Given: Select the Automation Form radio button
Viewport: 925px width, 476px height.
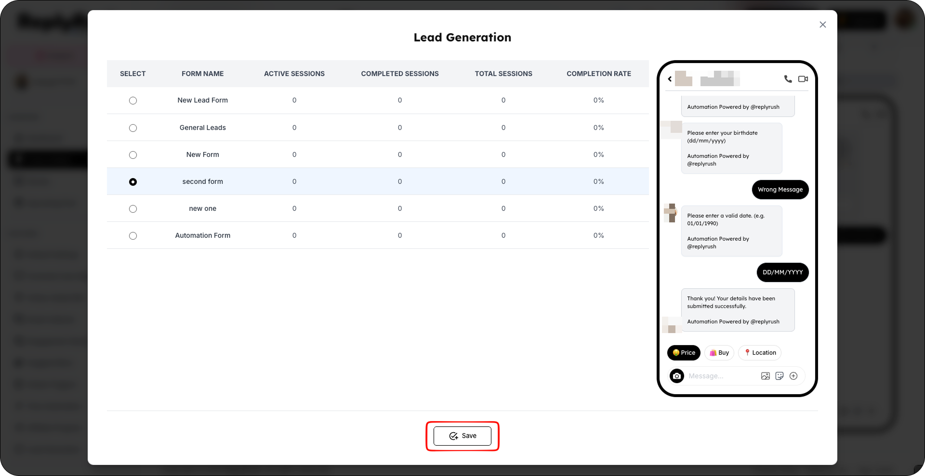Looking at the screenshot, I should (x=133, y=236).
